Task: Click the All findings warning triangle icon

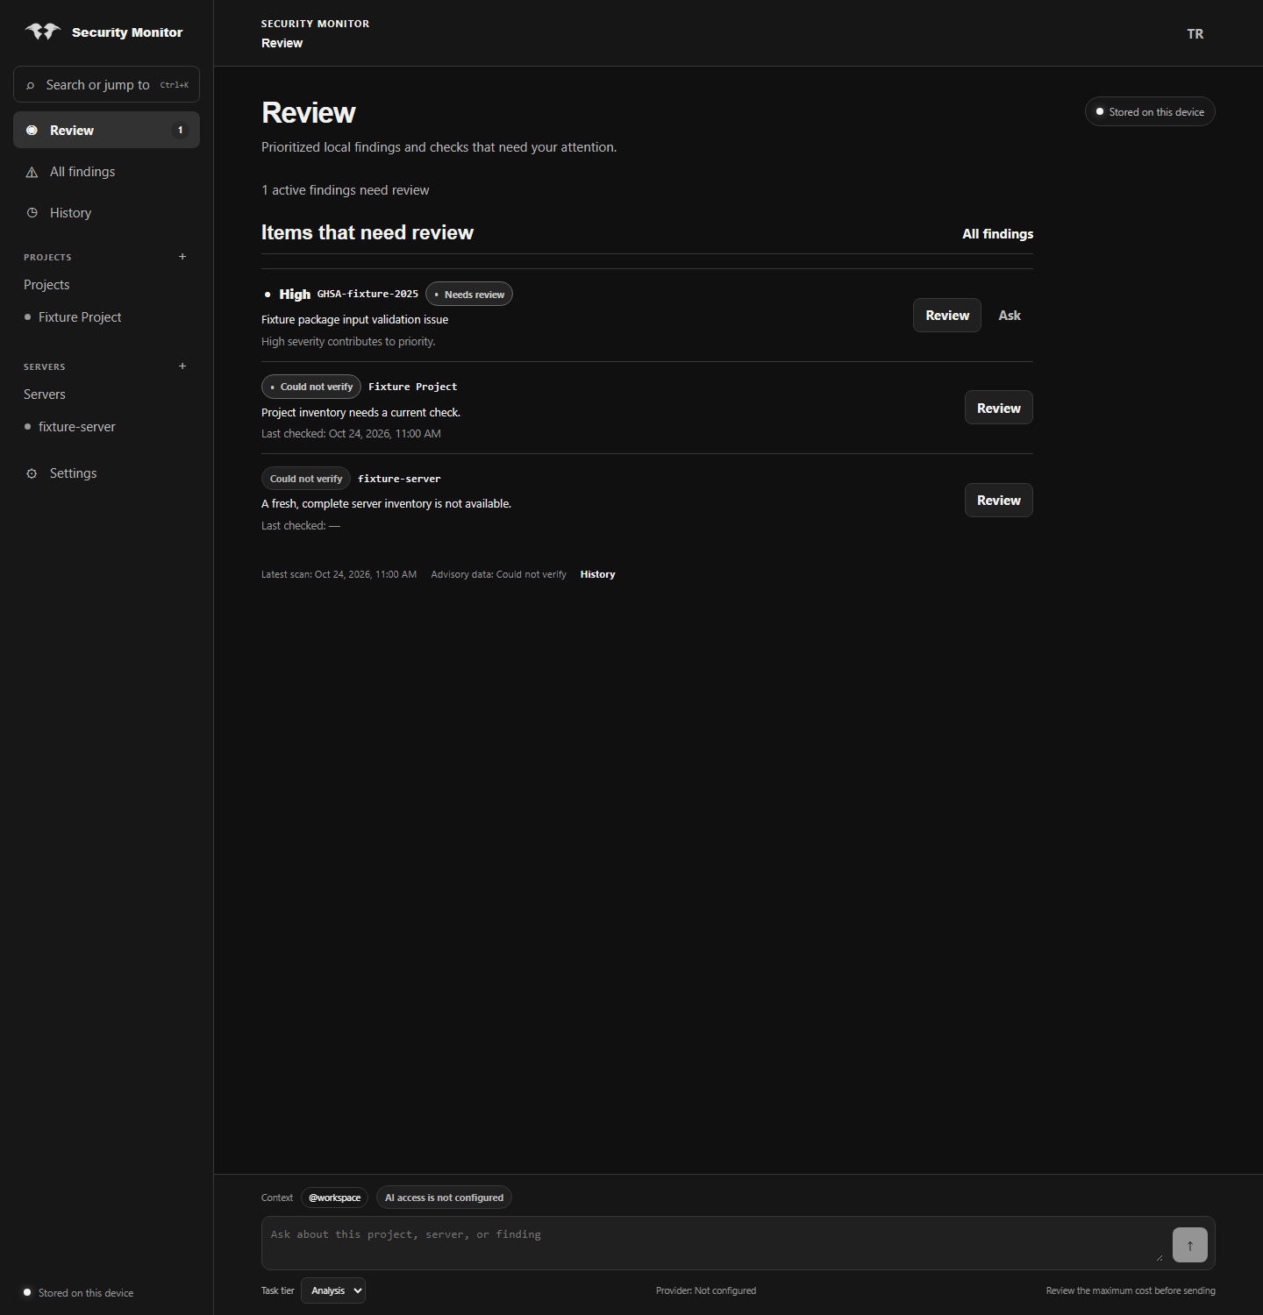Action: [x=32, y=172]
